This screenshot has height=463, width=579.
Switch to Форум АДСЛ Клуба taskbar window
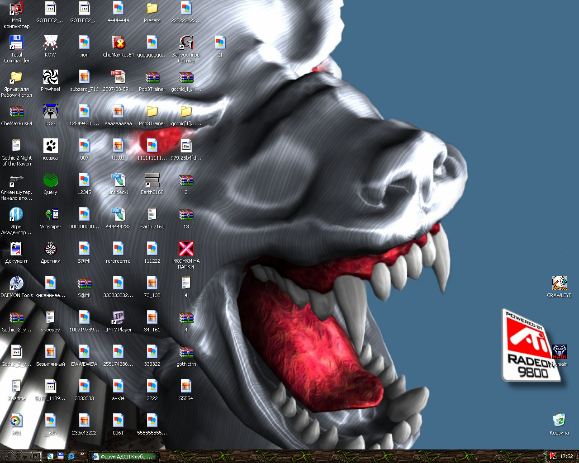123,457
